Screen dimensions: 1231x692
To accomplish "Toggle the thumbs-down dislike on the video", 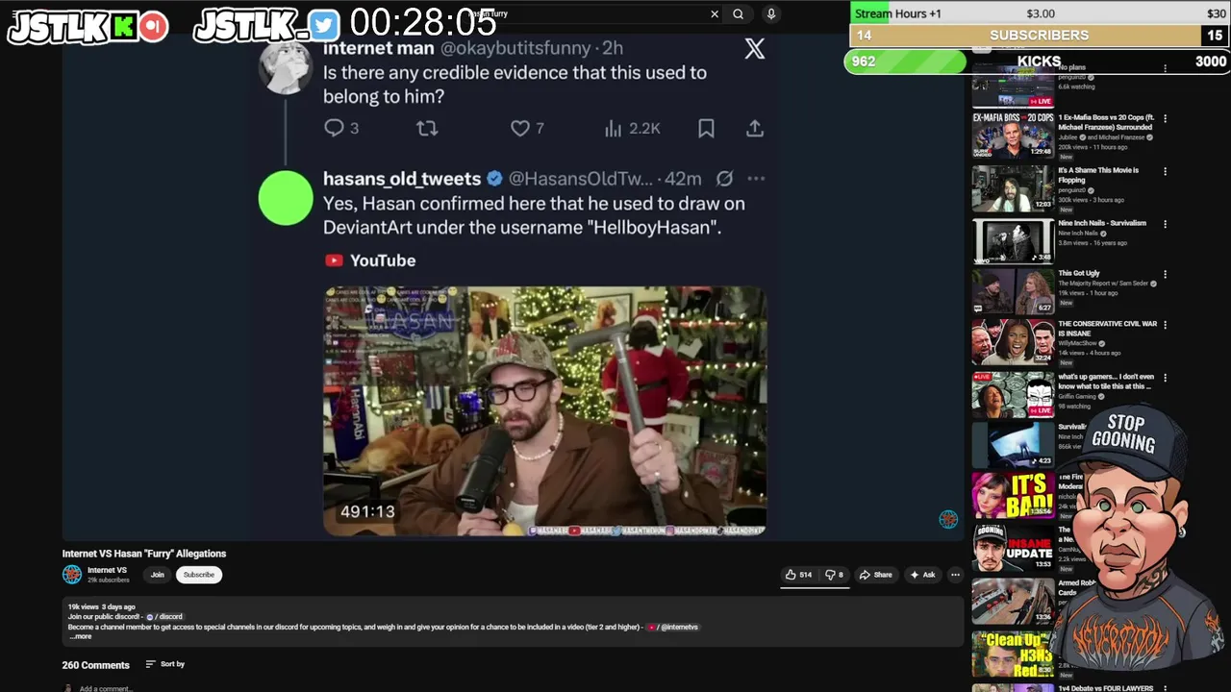I will pyautogui.click(x=834, y=575).
